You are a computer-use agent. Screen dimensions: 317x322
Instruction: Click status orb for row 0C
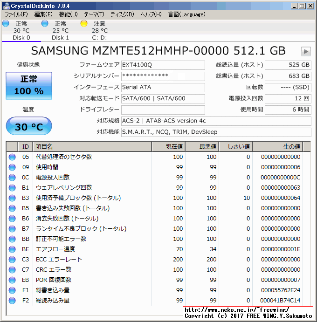[12, 178]
